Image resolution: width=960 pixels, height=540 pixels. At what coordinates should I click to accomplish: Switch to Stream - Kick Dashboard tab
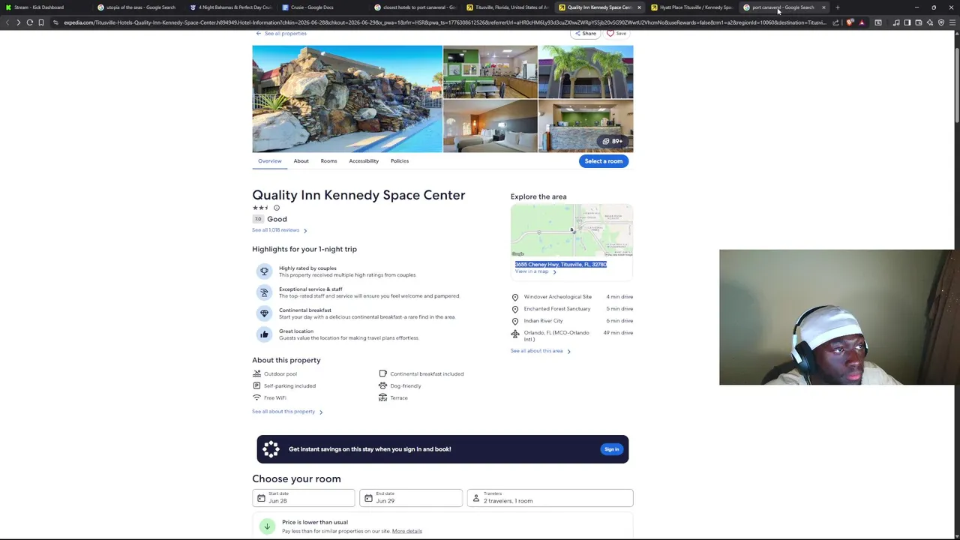46,7
